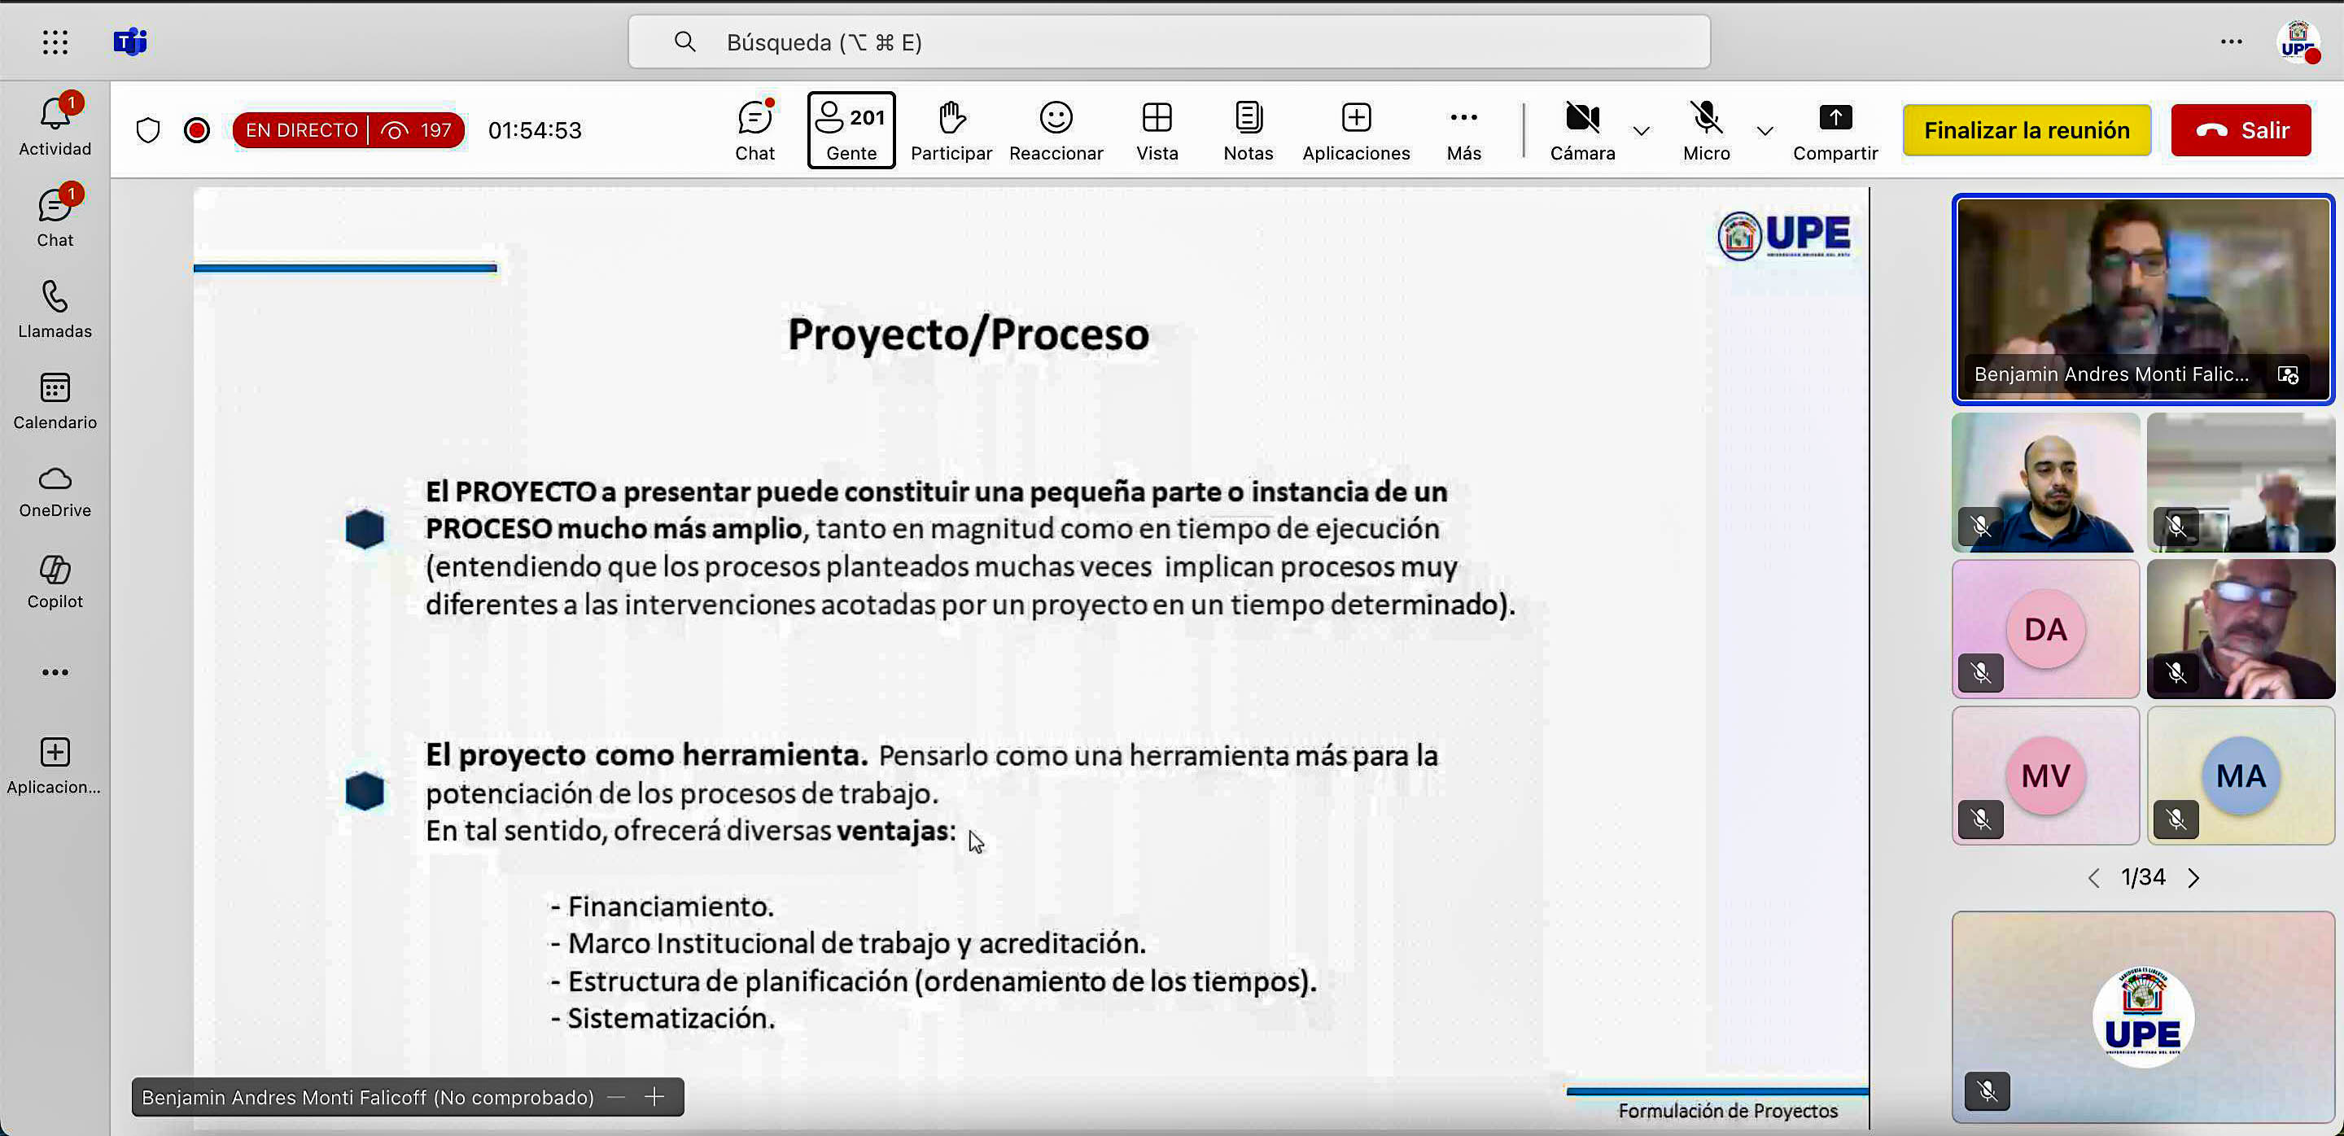Expand the camera options chevron
2344x1136 pixels.
click(x=1642, y=132)
